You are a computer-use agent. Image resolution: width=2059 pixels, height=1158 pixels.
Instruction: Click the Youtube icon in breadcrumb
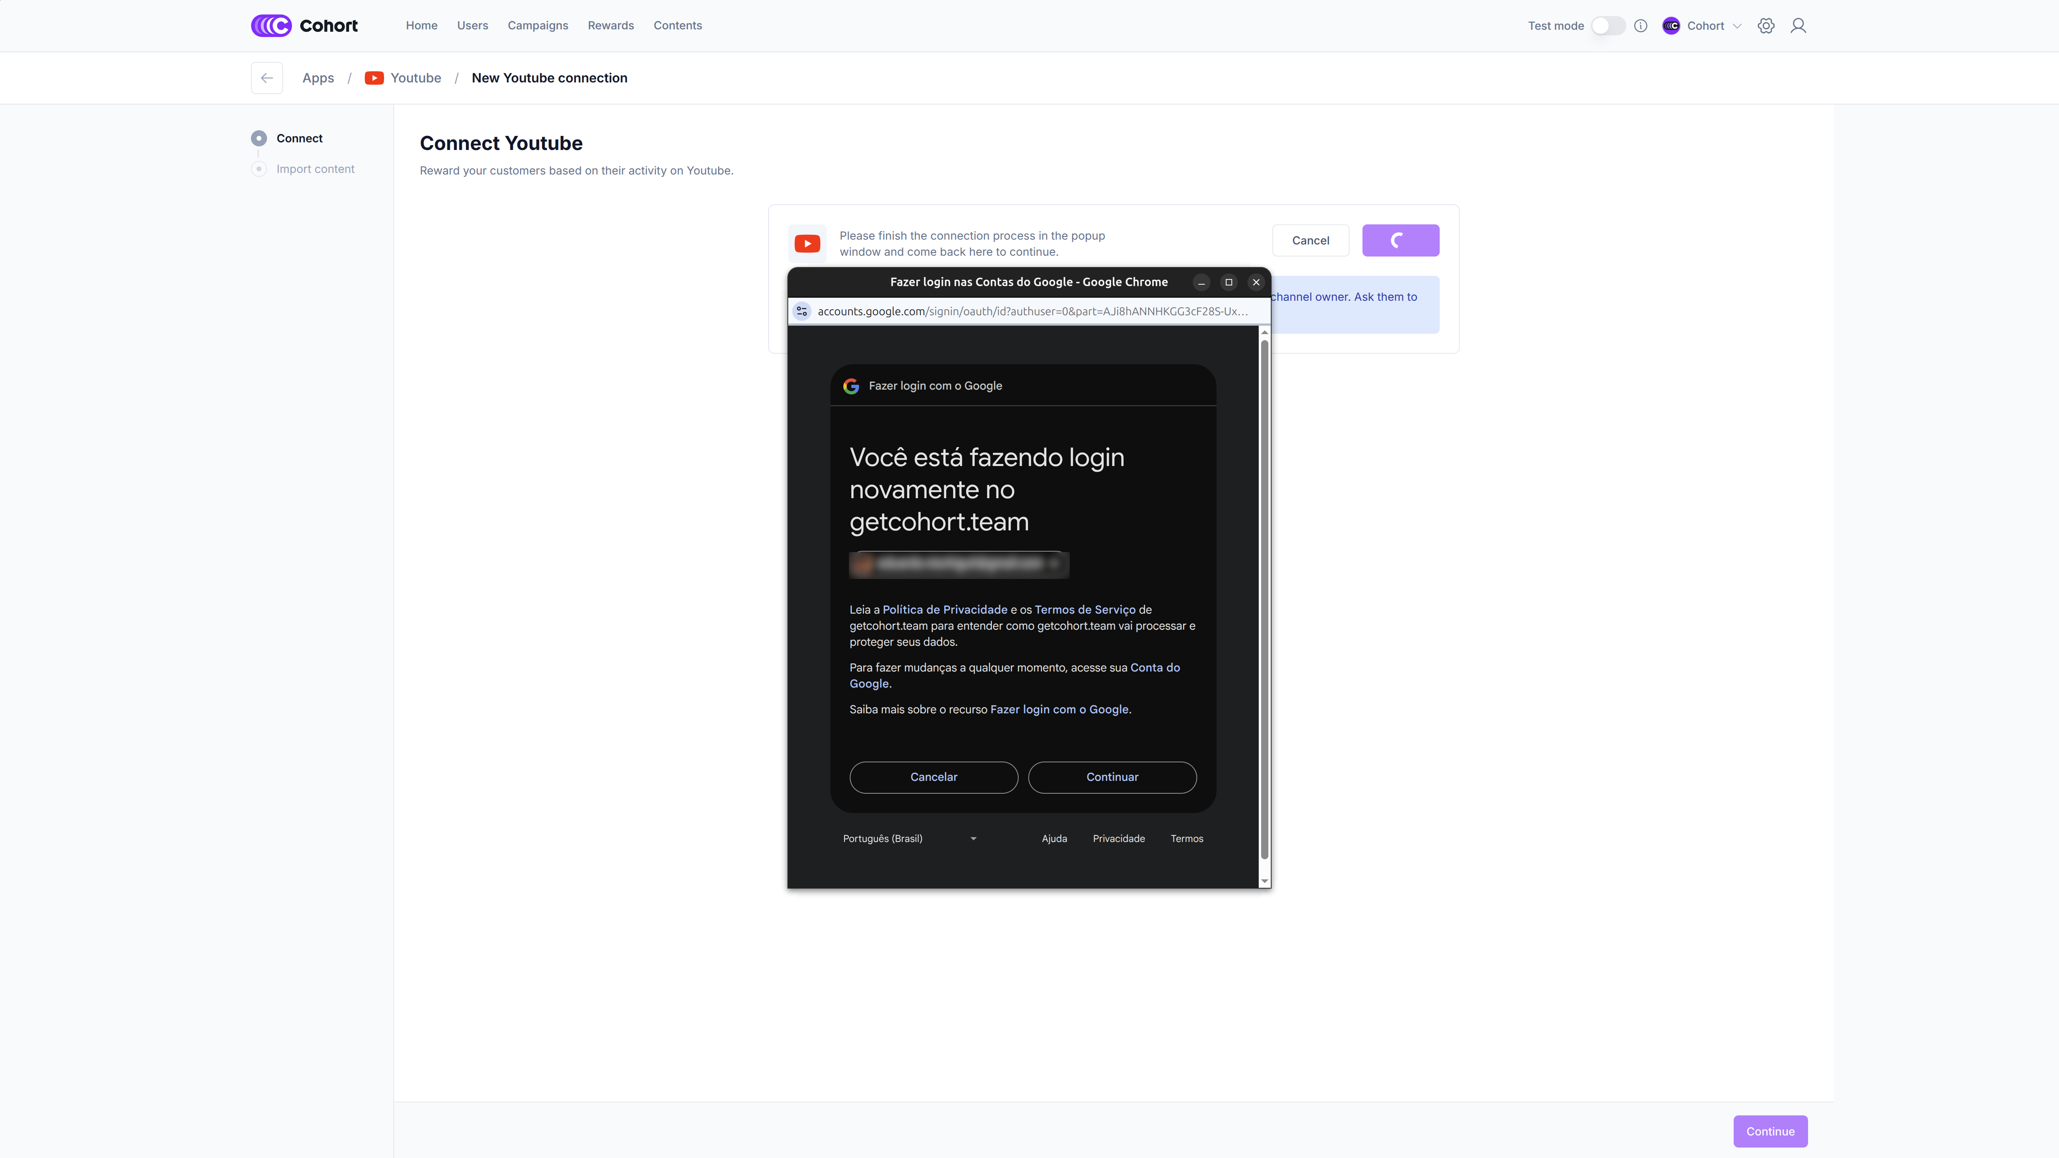pyautogui.click(x=374, y=78)
